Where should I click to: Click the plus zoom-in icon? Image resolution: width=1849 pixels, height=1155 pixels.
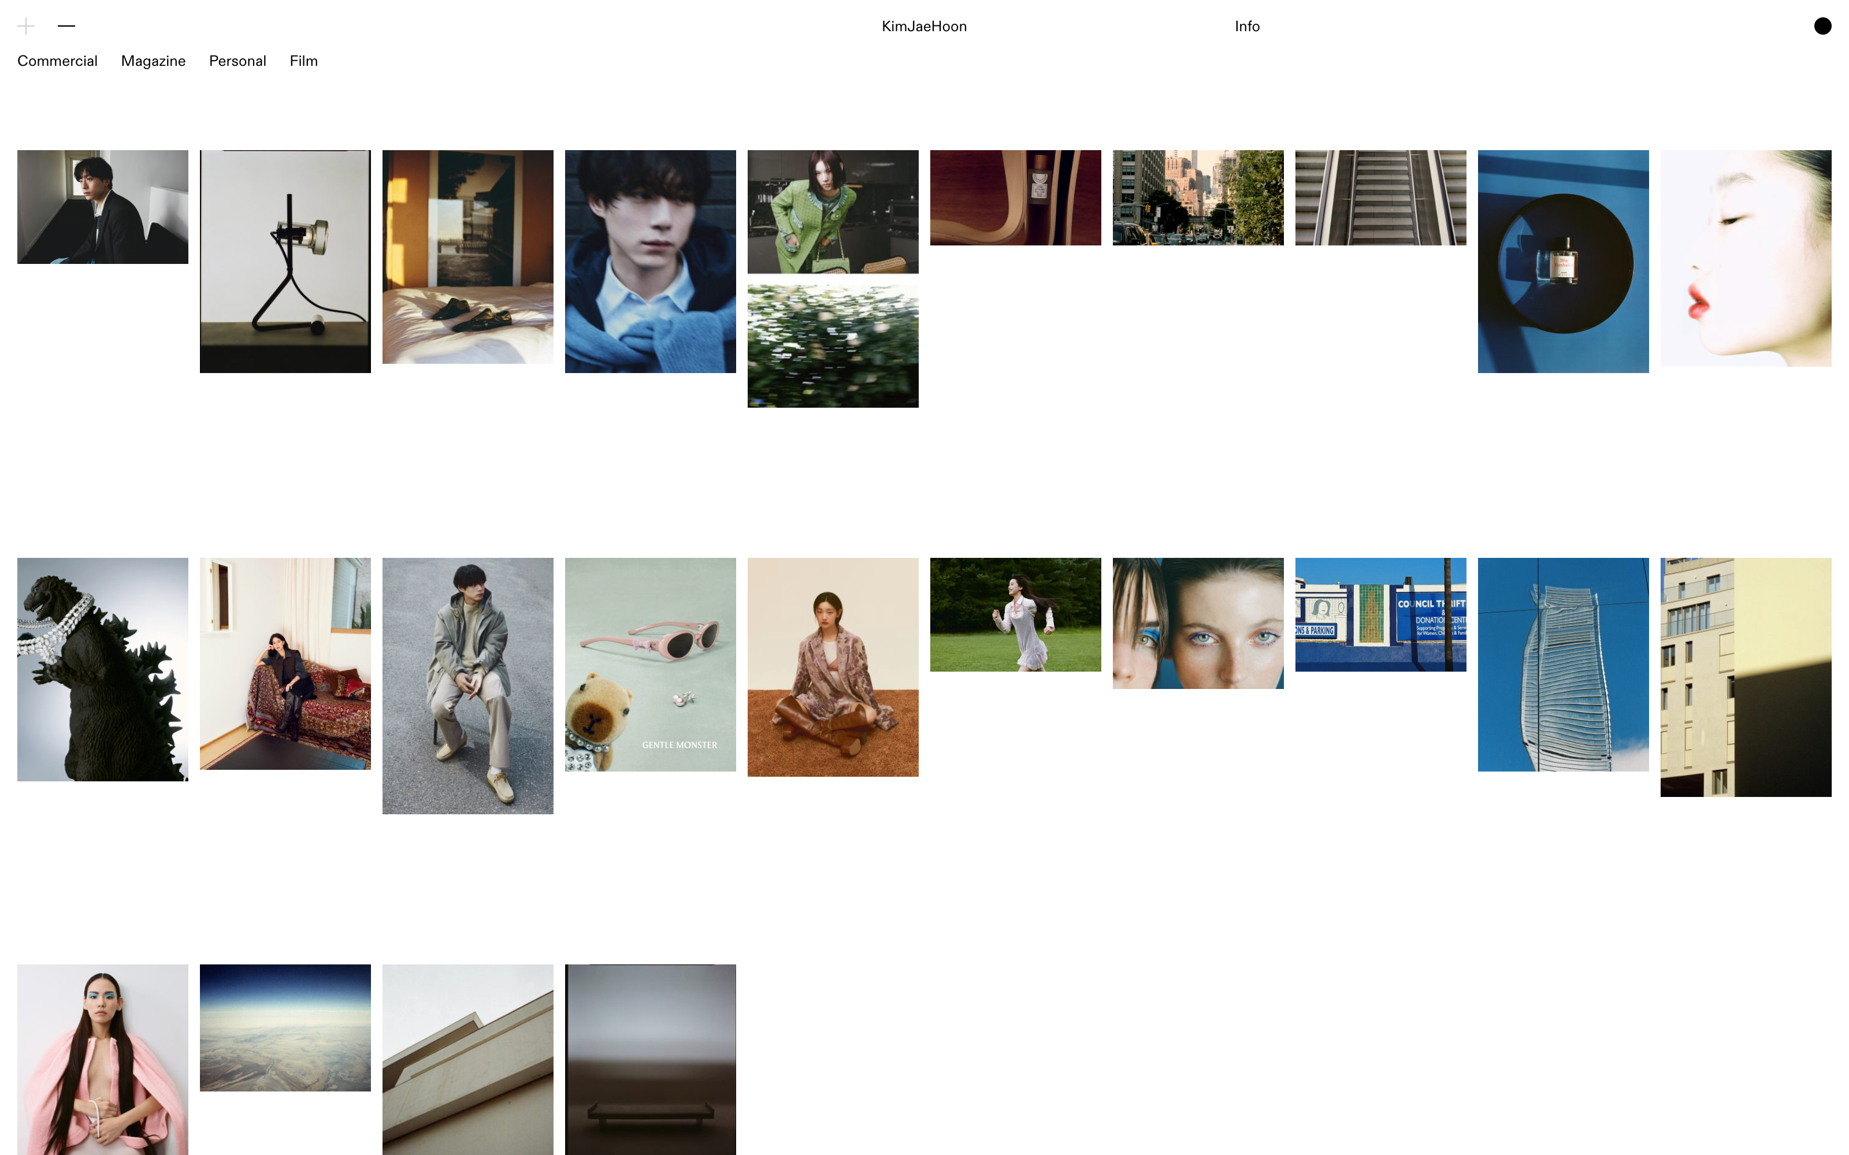(26, 26)
